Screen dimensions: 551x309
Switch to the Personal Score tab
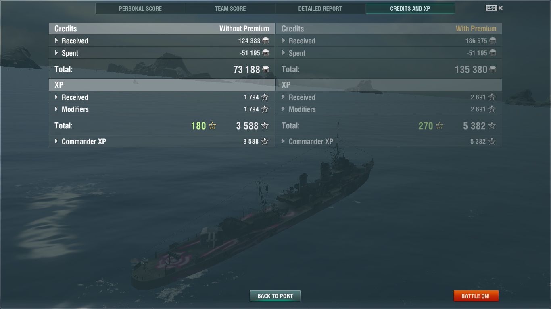[x=140, y=8]
